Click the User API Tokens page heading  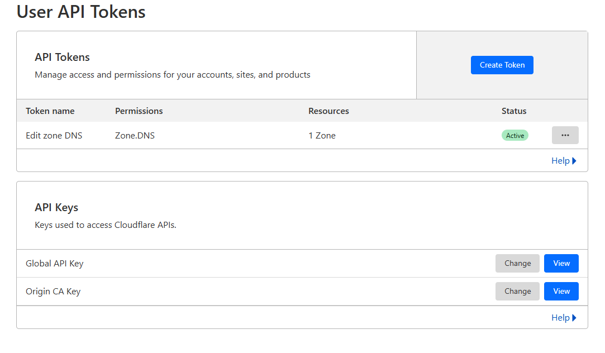tap(81, 12)
